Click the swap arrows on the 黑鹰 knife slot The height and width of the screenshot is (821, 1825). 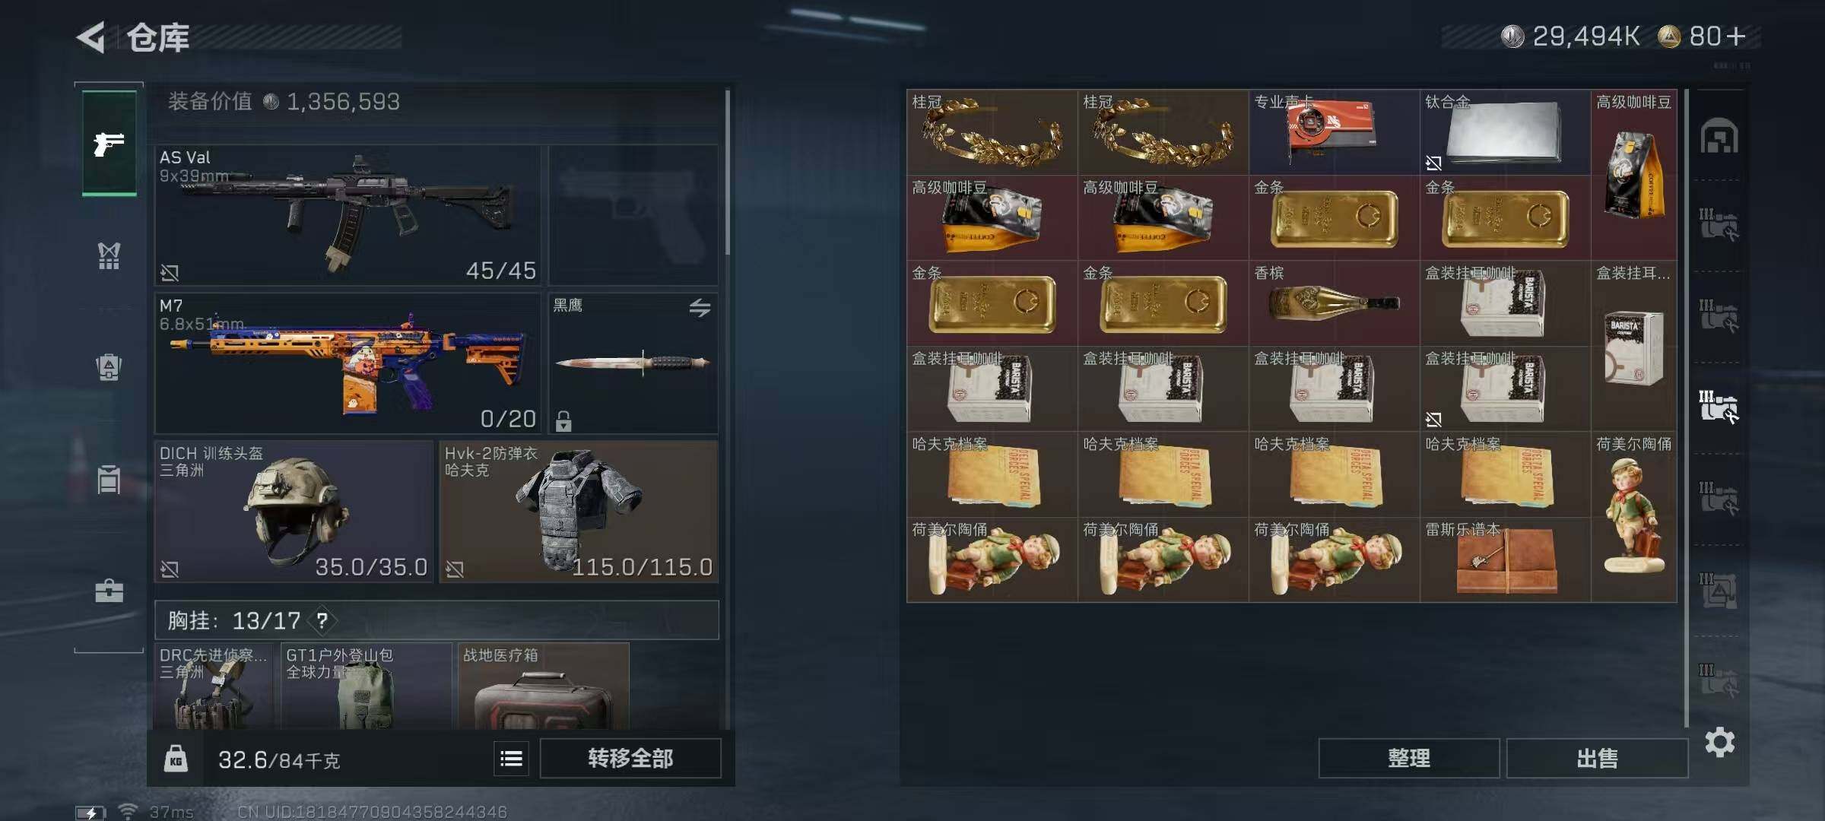[x=700, y=307]
